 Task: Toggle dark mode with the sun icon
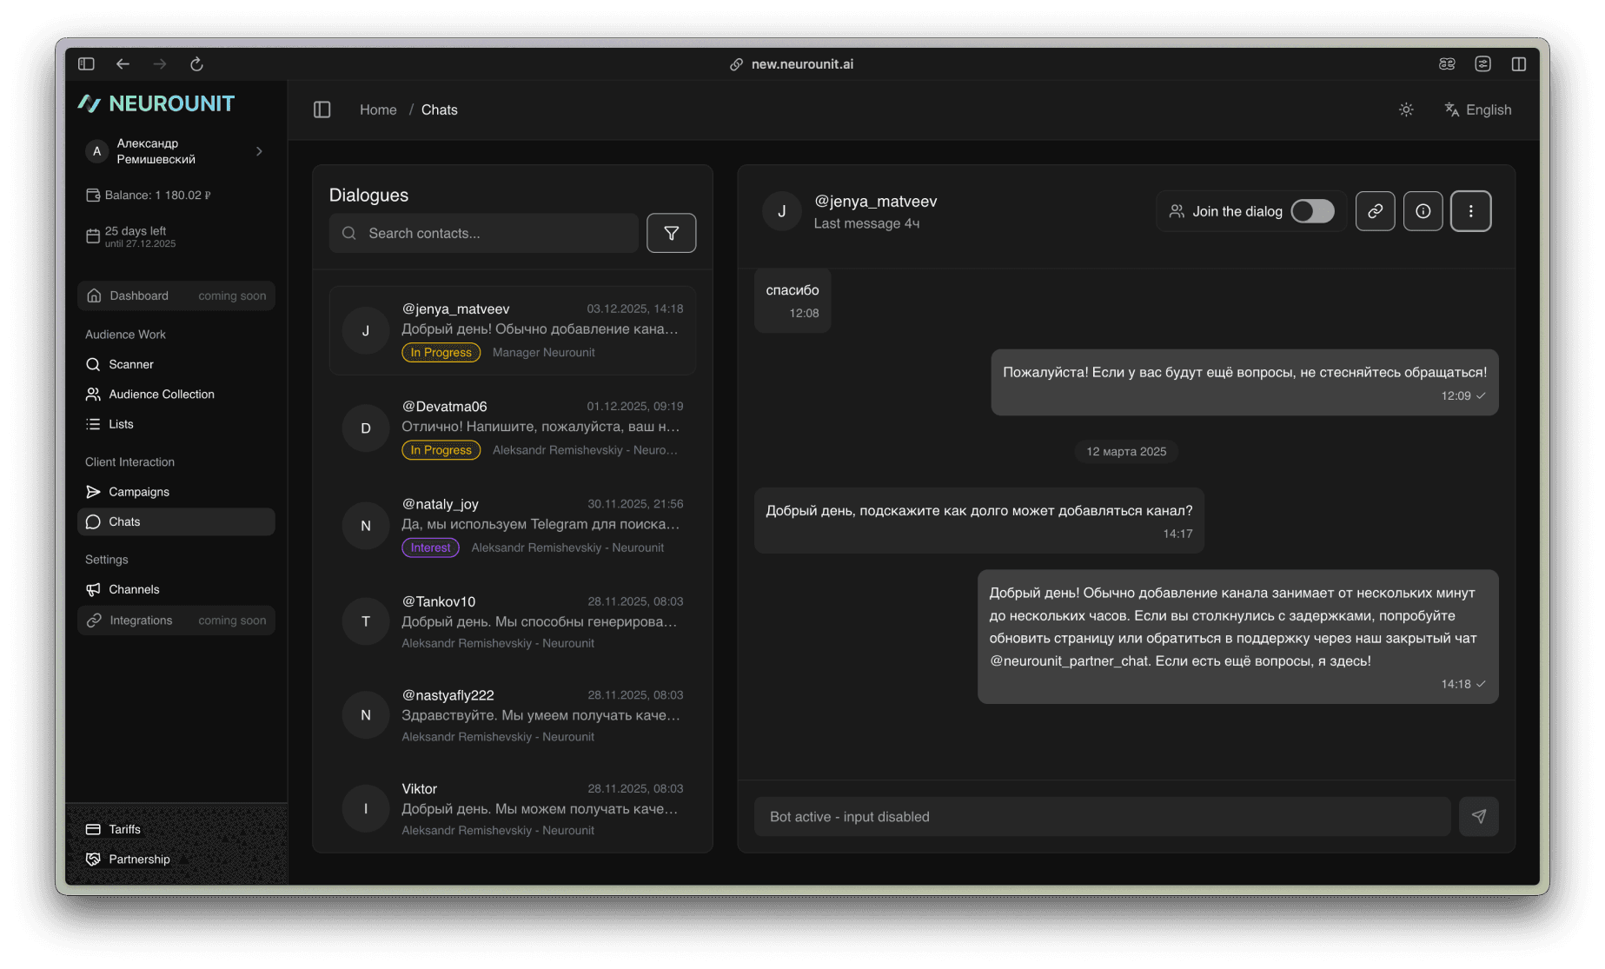pos(1406,110)
